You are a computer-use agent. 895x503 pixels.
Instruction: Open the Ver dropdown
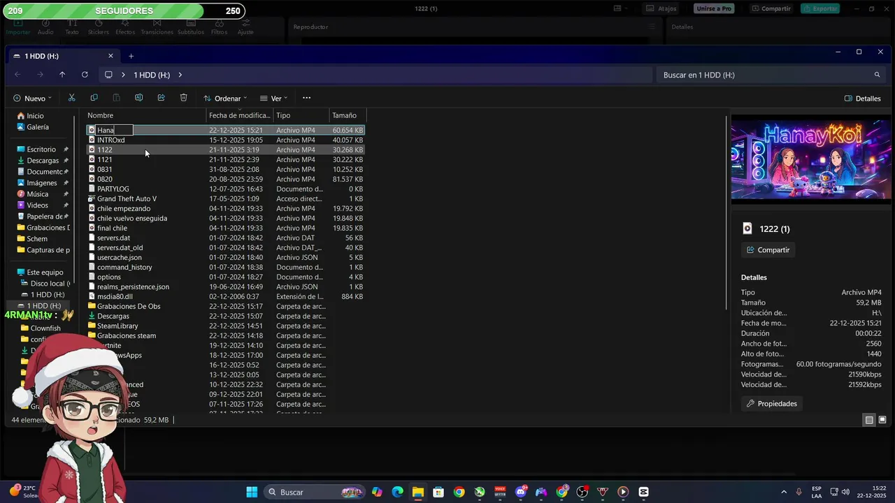[x=273, y=99]
